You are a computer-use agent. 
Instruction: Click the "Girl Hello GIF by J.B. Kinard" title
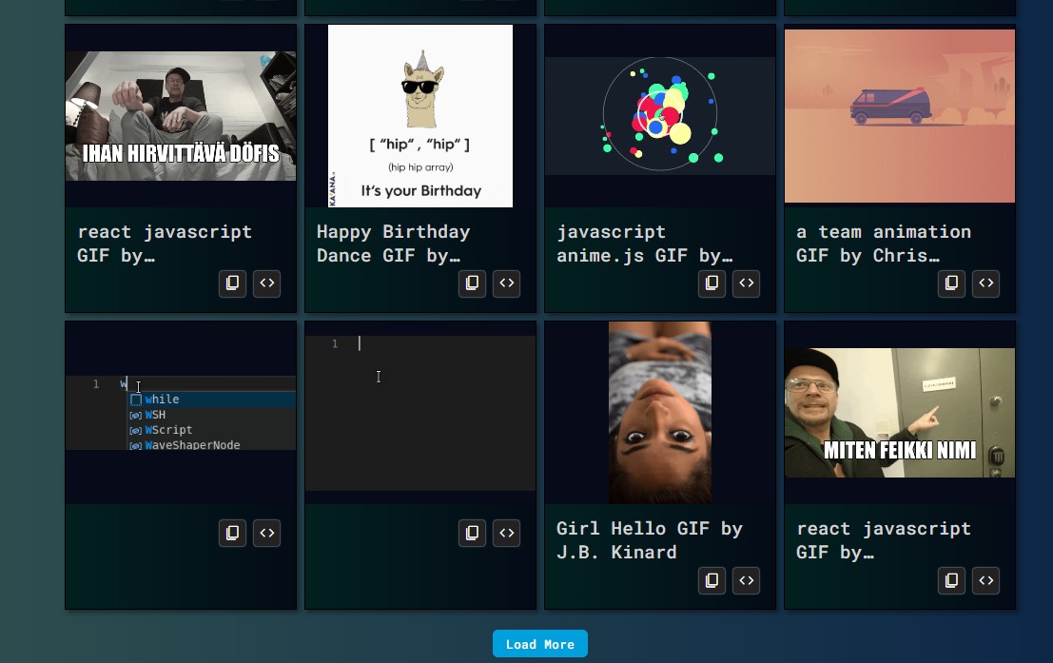click(x=650, y=540)
